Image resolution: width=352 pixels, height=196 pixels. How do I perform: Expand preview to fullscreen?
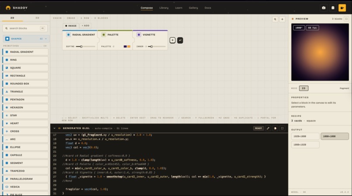346,19
